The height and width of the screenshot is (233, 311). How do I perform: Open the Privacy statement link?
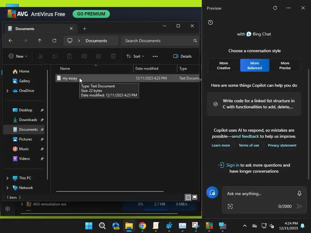tap(282, 145)
